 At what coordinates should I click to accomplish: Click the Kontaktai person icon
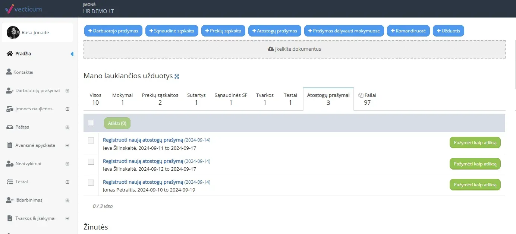coord(9,72)
